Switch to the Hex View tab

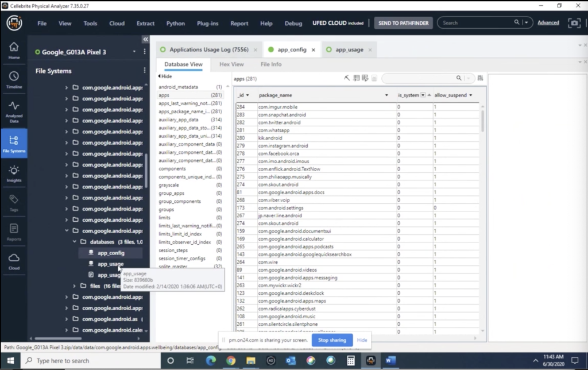(231, 64)
